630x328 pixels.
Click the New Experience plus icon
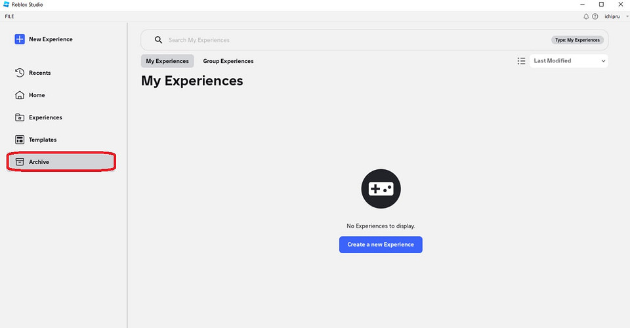click(20, 39)
